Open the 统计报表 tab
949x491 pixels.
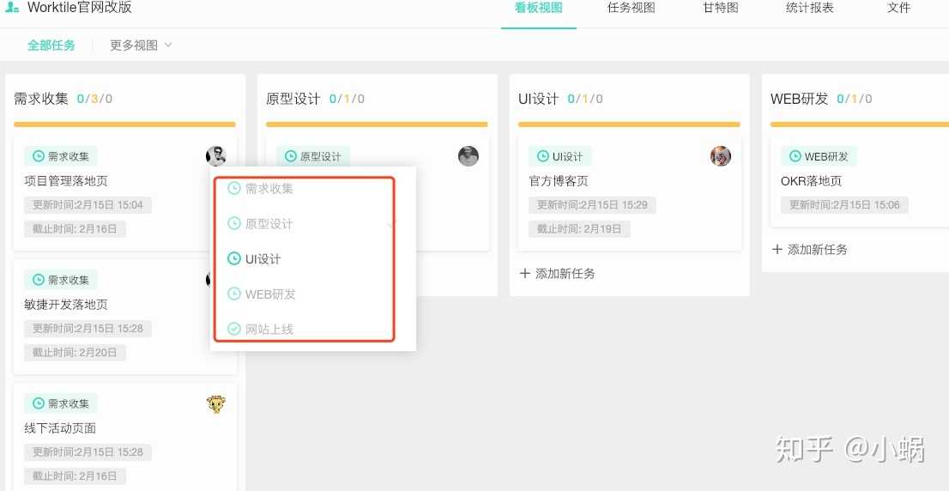[x=809, y=8]
